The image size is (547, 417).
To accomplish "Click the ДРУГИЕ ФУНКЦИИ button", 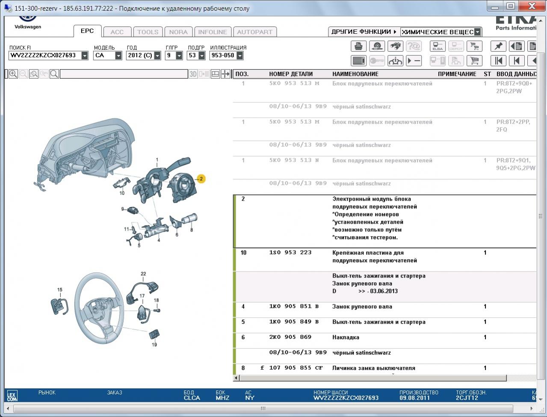I will point(364,32).
